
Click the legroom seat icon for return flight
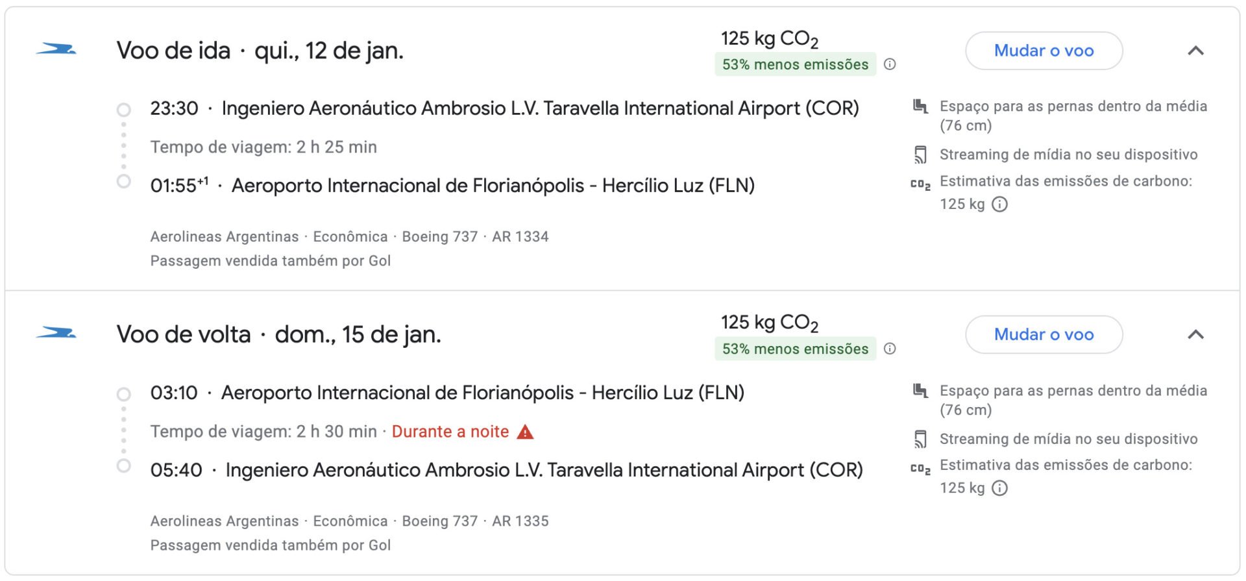[920, 391]
